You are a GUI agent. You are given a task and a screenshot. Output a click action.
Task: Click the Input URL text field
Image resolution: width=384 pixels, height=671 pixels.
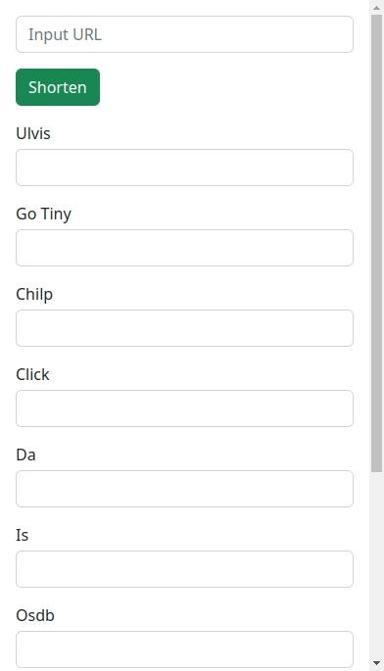point(184,34)
